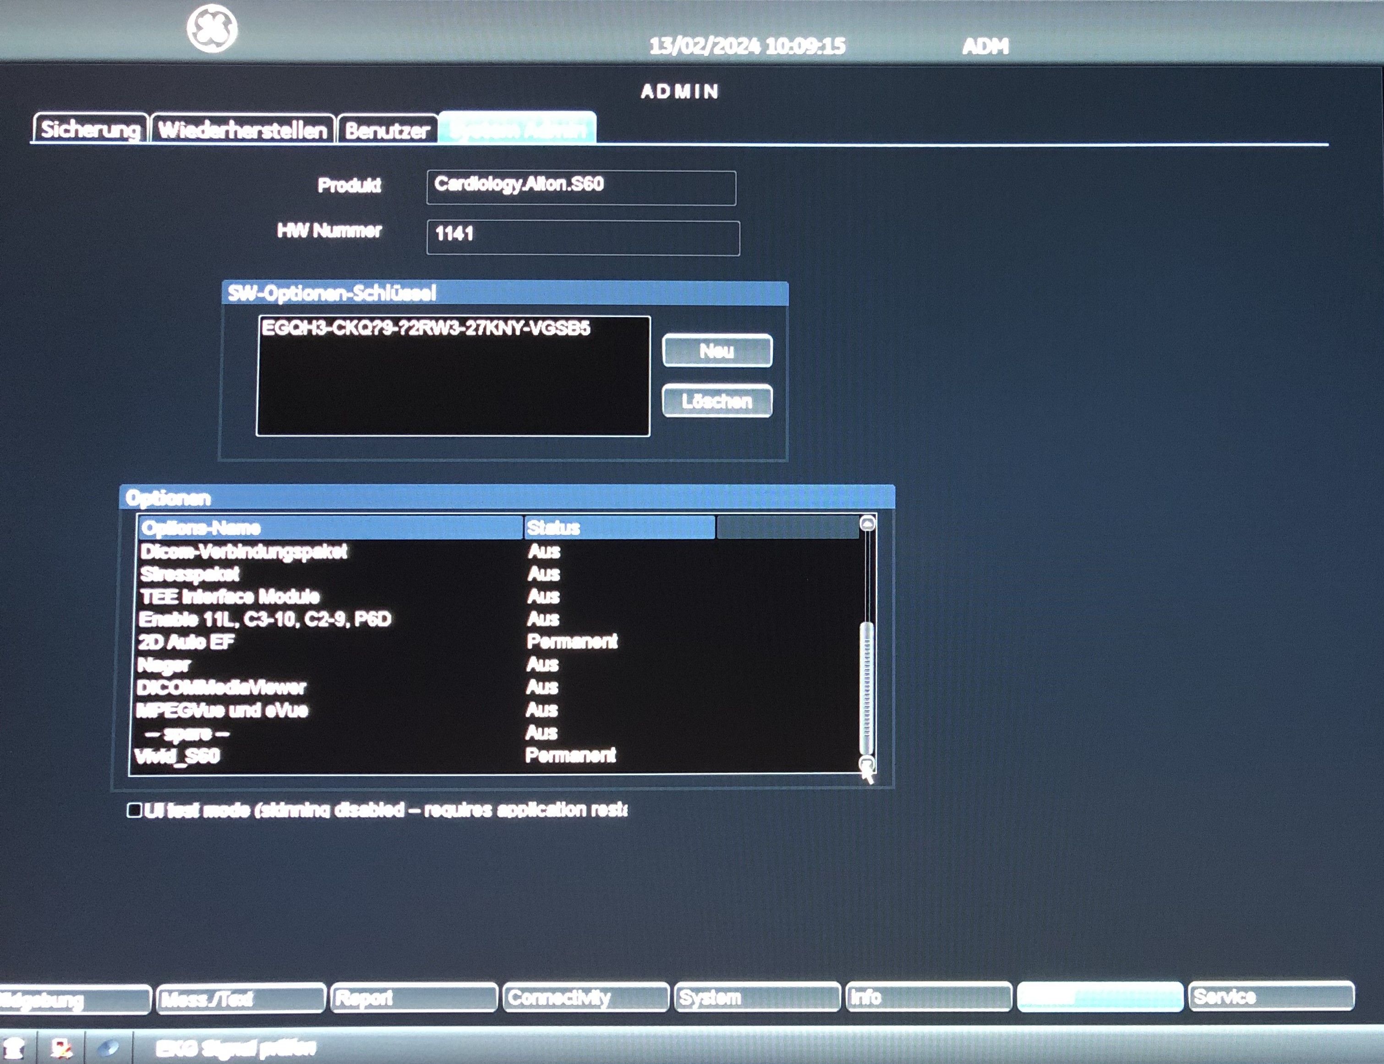Click the disc media status icon
Screen dimensions: 1384x1064
[108, 1048]
